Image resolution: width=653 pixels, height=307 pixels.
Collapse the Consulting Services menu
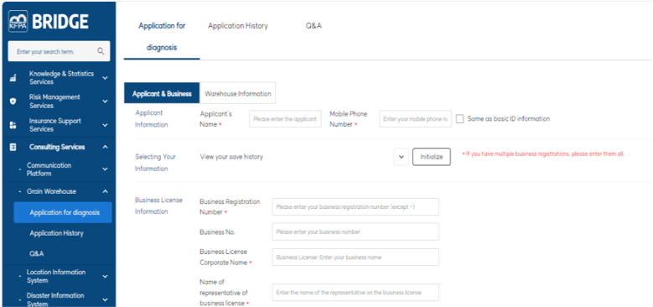(x=105, y=147)
